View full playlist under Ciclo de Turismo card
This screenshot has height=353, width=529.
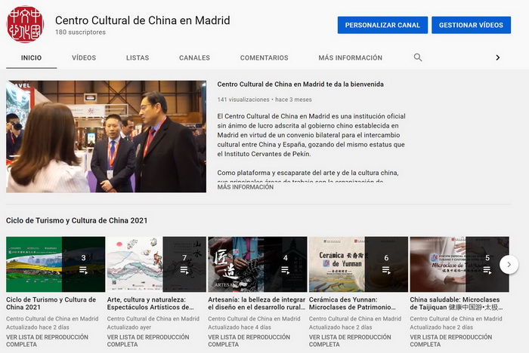click(47, 340)
